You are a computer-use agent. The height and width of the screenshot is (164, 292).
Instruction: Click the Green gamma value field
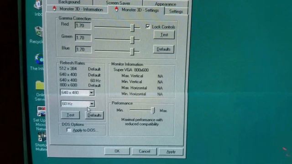coord(83,38)
